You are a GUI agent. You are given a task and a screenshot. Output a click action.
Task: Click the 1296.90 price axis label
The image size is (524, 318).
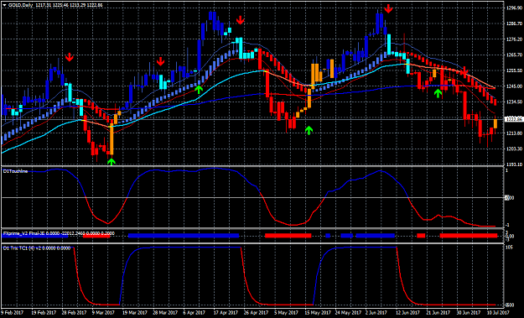[x=514, y=8]
